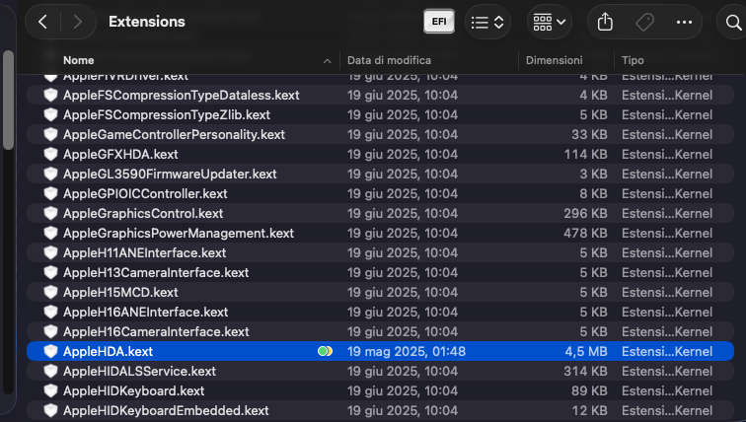Click the 314 KB size value

pyautogui.click(x=586, y=371)
